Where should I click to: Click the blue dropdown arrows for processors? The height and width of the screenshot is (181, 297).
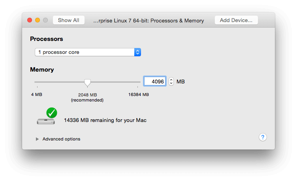[138, 52]
